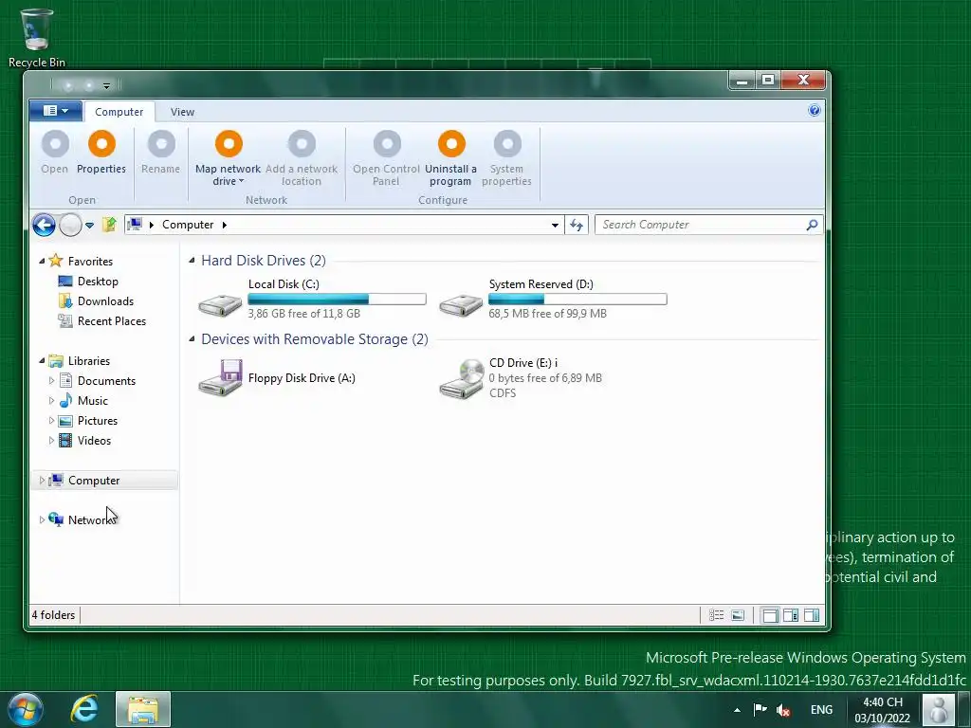Open Downloads in Favorites
971x728 pixels.
point(96,300)
